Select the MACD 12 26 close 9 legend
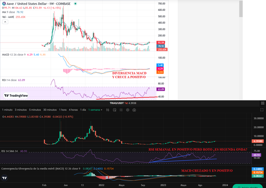266x188 pixels. (24, 55)
